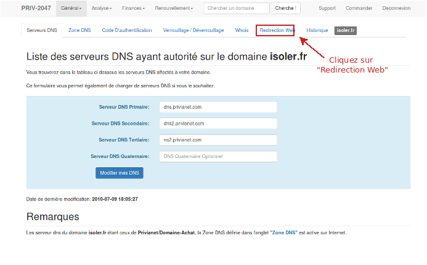Click the Serveur DNS Secondaire label
427x265 pixels.
[120, 124]
